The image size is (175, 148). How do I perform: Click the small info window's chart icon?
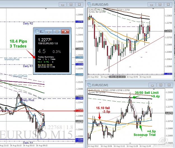(x=37, y=32)
